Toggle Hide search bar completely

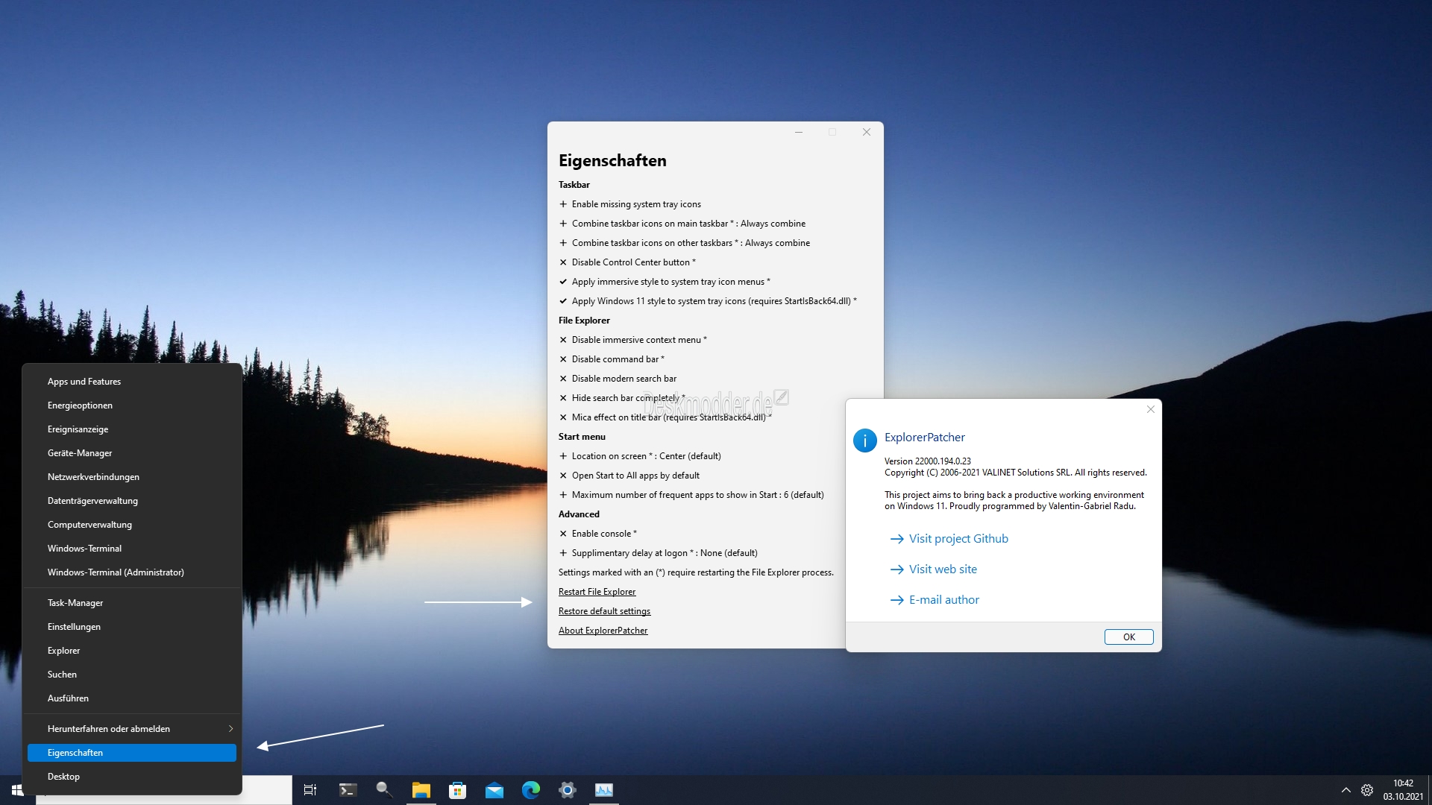click(x=622, y=398)
